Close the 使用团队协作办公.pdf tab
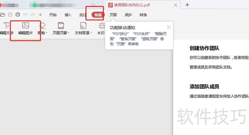Screen dimensions: 249x135 tap(176, 5)
